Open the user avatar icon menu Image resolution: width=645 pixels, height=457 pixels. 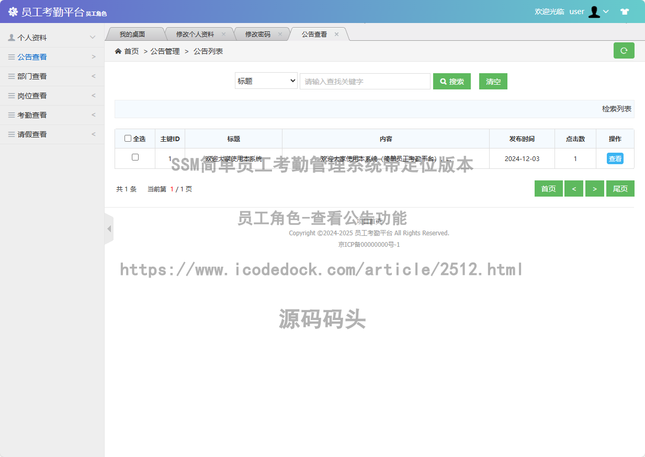tap(594, 12)
